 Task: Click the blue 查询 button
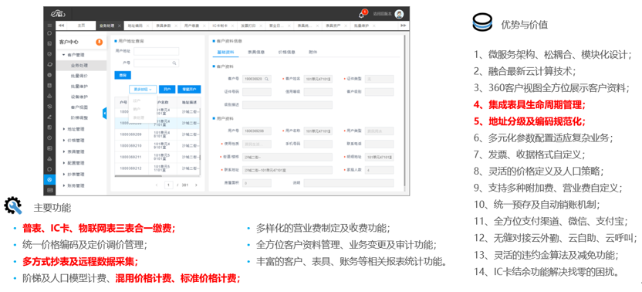[123, 75]
